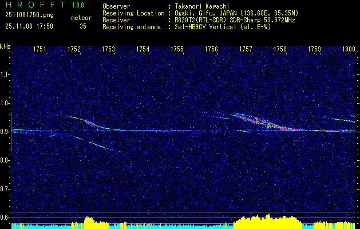Click the kHz axis unit label

coord(5,46)
